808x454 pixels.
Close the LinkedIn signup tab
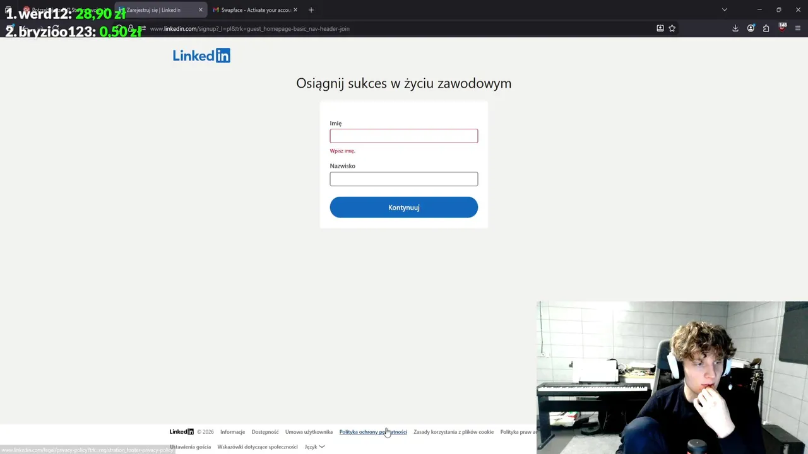coord(201,10)
